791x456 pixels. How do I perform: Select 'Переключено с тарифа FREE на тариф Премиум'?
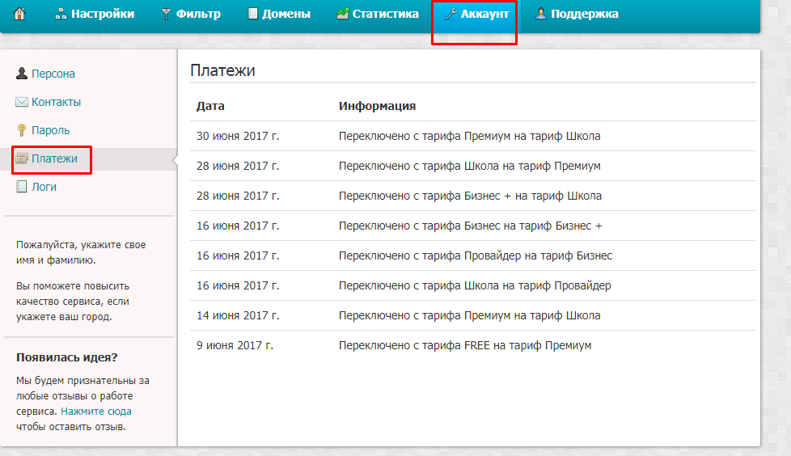point(464,345)
